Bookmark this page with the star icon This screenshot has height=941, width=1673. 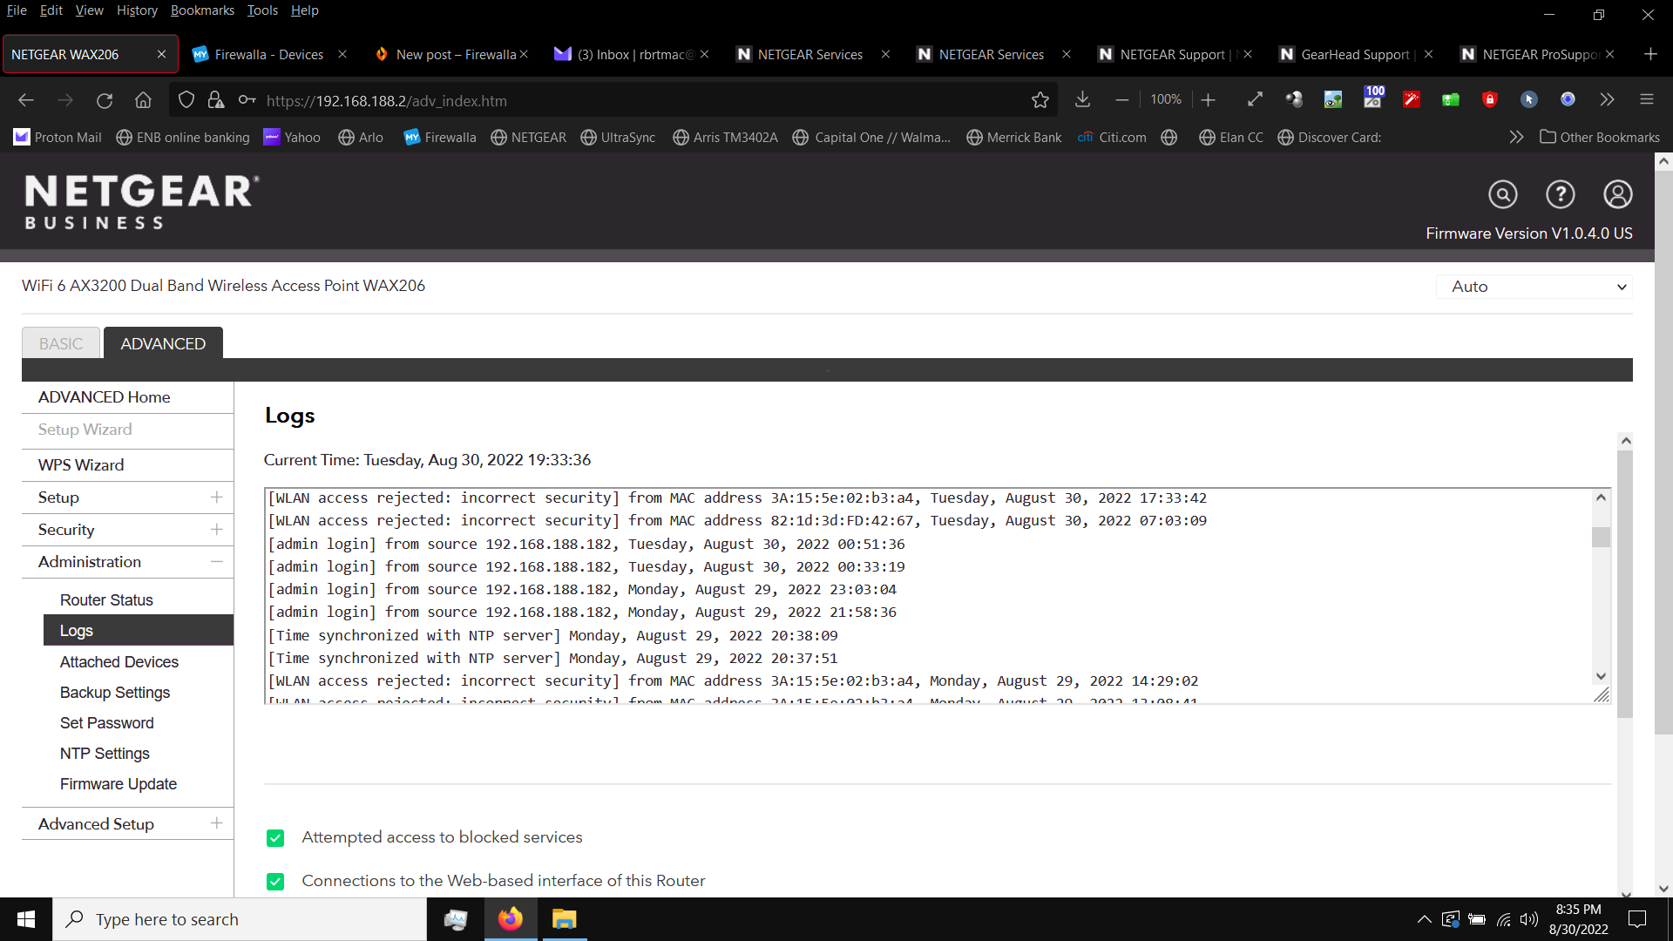[x=1040, y=100]
